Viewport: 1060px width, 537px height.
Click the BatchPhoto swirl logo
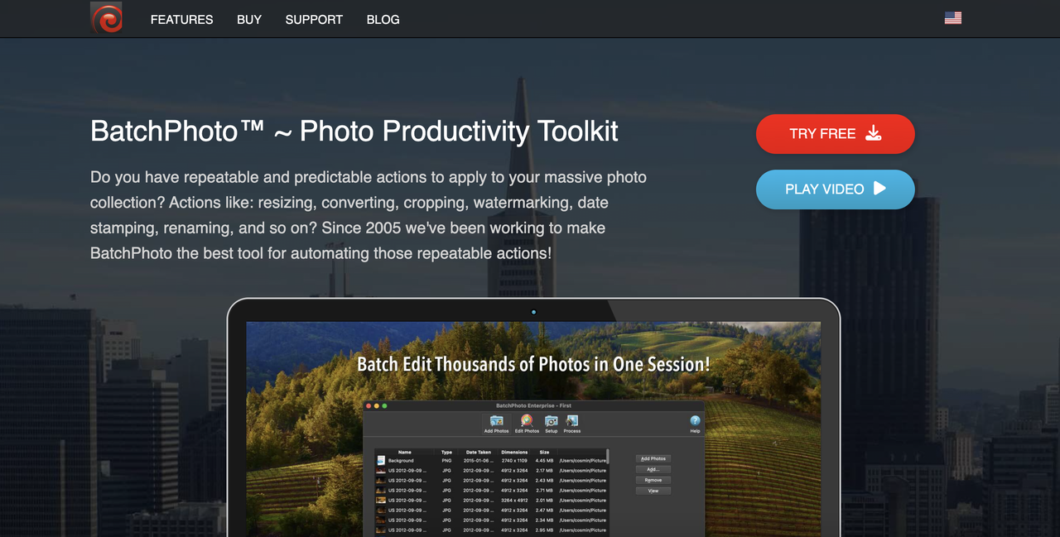coord(106,17)
